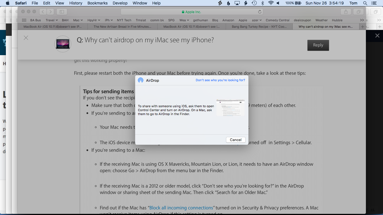Viewport: 383px width, 215px height.
Task: Open the File menu
Action: click(35, 3)
